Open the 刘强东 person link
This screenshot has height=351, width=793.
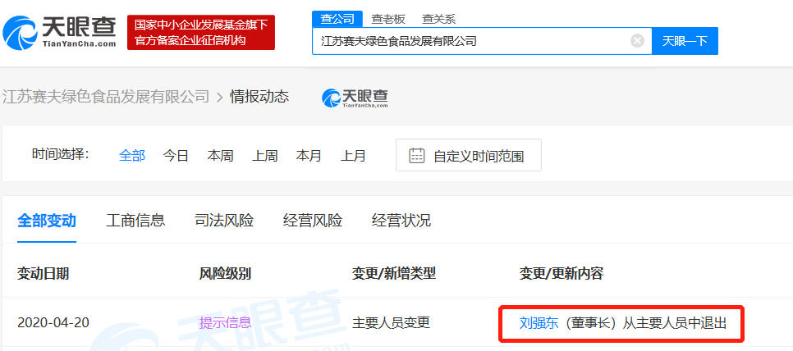coord(538,323)
